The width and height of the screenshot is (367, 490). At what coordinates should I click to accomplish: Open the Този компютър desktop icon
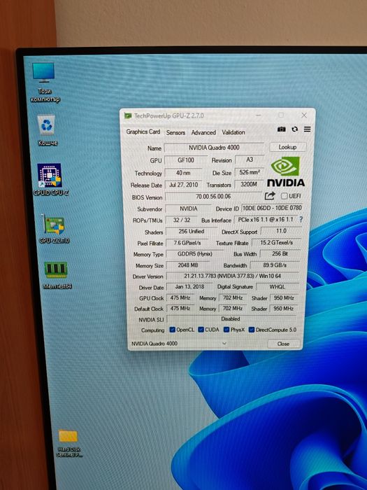(44, 82)
